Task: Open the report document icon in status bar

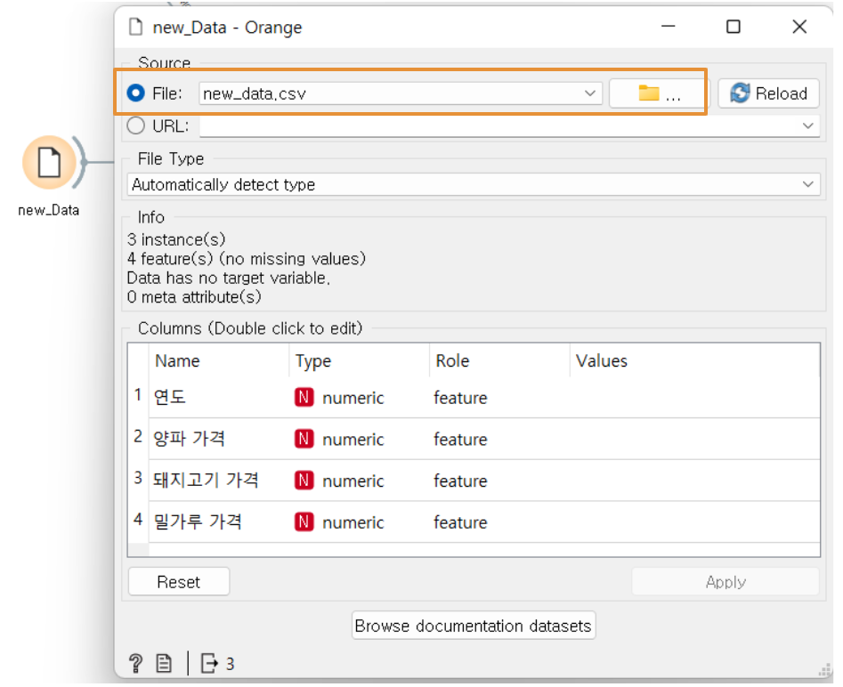Action: click(x=164, y=663)
